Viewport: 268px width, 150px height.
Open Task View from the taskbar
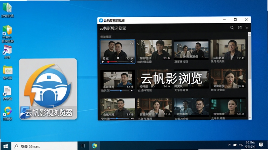[x=83, y=146]
